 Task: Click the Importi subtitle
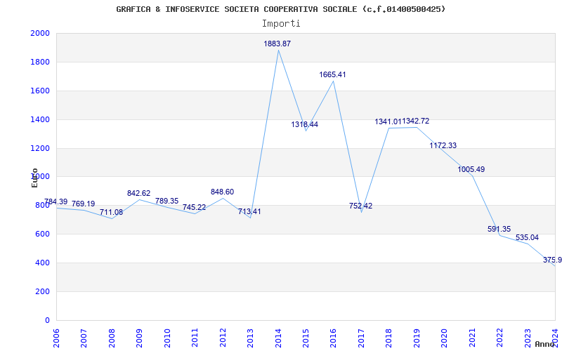point(281,24)
